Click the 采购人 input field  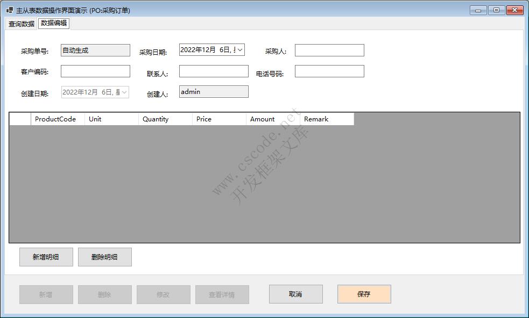tap(329, 50)
